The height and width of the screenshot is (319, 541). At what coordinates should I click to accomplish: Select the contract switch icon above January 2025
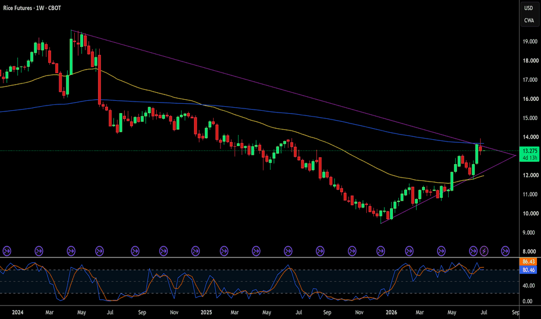click(195, 251)
